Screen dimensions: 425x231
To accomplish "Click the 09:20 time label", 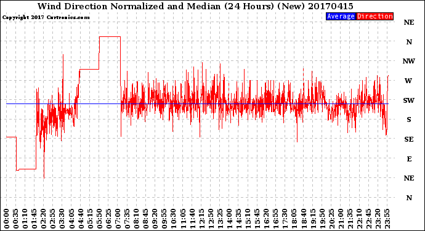I will [x=155, y=219].
